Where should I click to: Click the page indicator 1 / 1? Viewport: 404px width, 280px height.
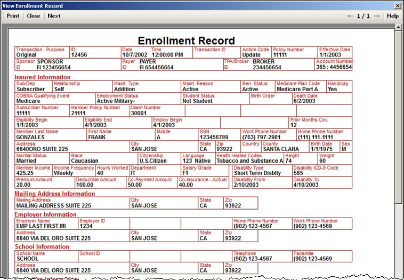click(363, 16)
